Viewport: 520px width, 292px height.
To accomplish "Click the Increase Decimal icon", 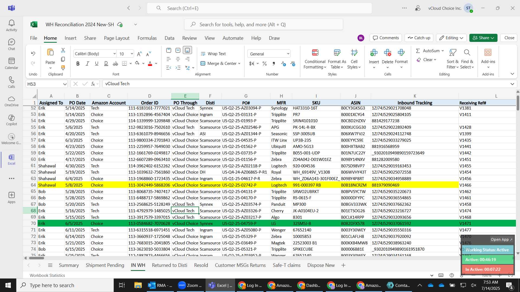I will [283, 64].
